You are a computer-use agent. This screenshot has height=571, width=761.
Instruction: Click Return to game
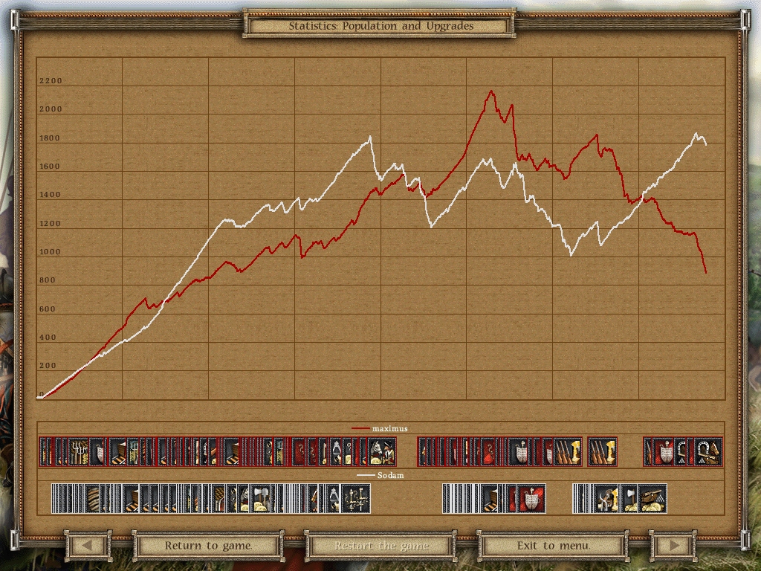click(x=208, y=546)
